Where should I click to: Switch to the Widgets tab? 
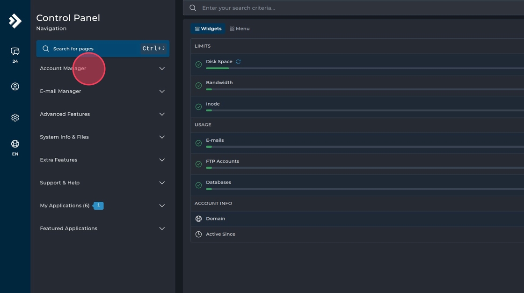(208, 29)
